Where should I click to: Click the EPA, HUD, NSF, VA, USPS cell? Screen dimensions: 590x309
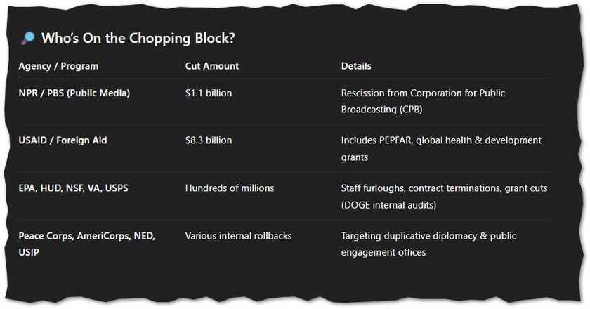point(73,188)
